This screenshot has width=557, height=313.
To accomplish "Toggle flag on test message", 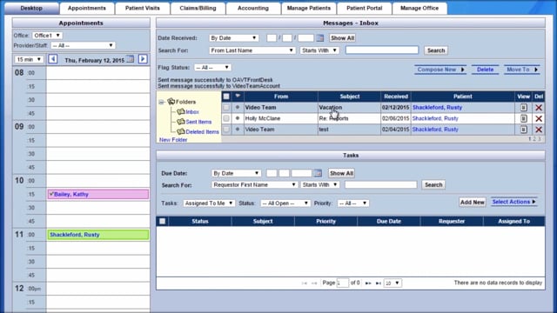I will click(238, 130).
